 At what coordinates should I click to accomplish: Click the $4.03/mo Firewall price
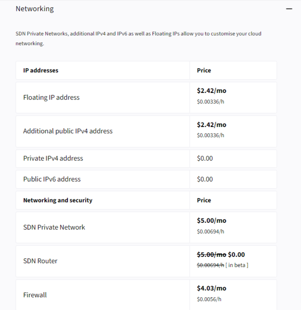click(x=212, y=289)
